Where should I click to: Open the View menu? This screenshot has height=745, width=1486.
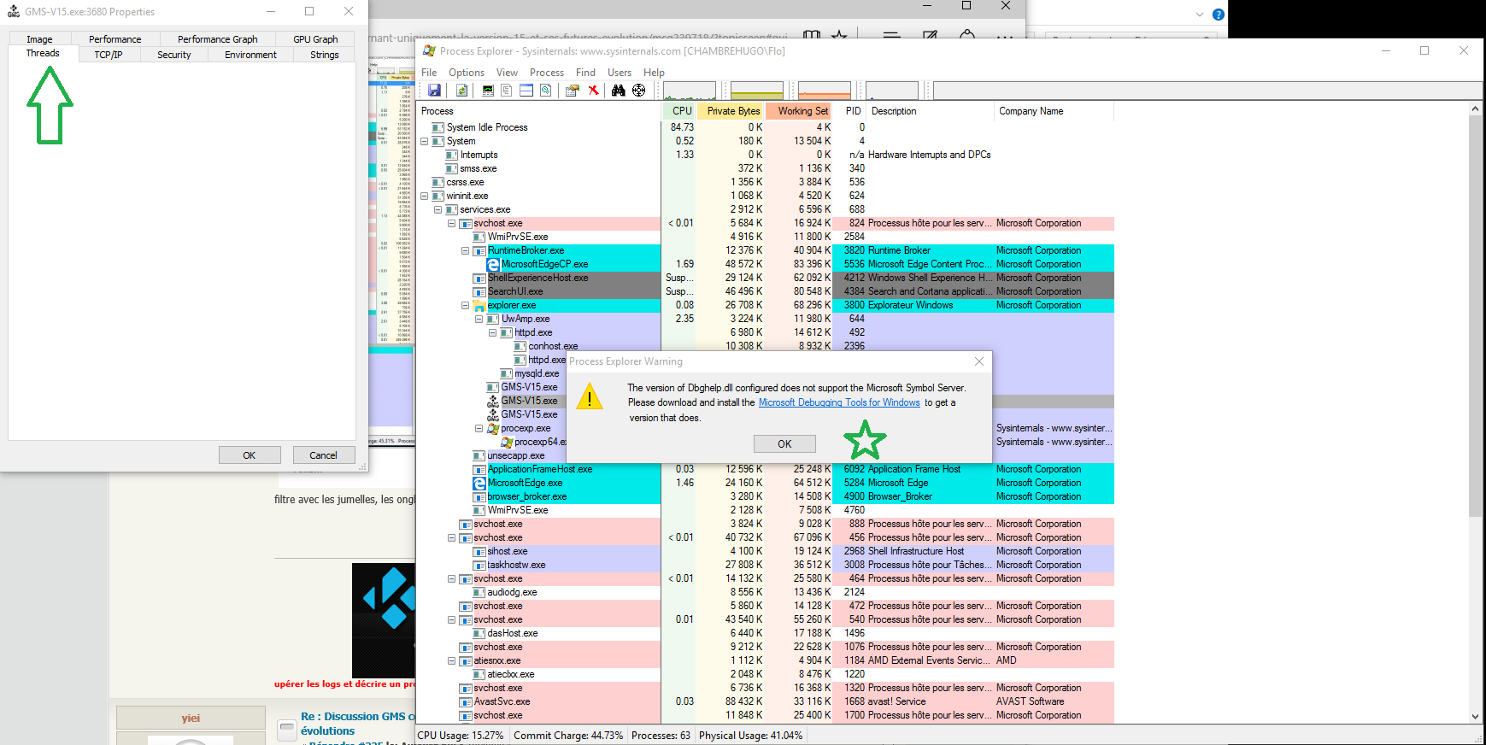pyautogui.click(x=508, y=73)
